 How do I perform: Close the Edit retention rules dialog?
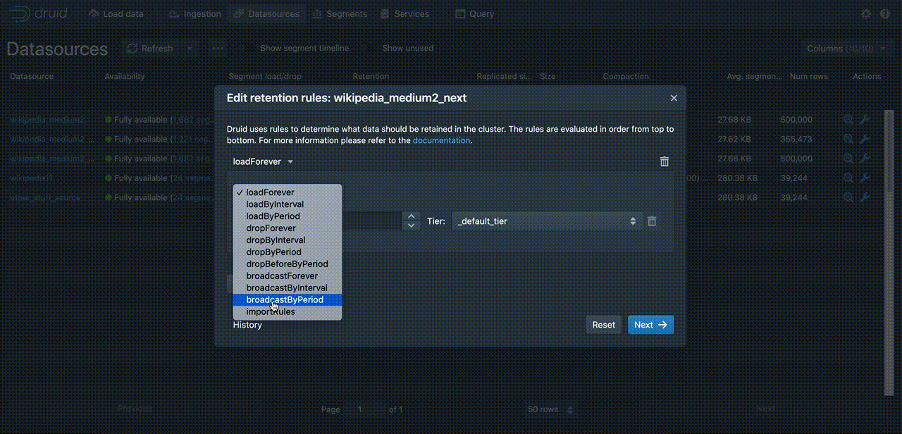(674, 98)
